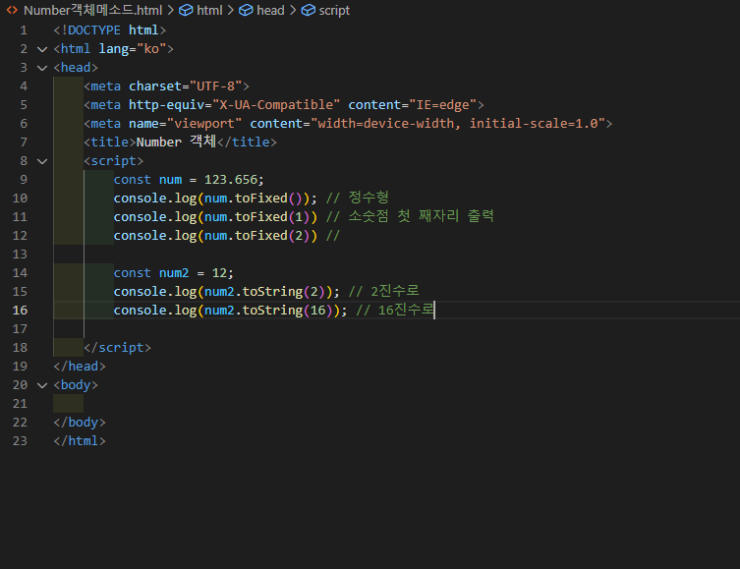Click the title text 'Number 객체'

176,142
